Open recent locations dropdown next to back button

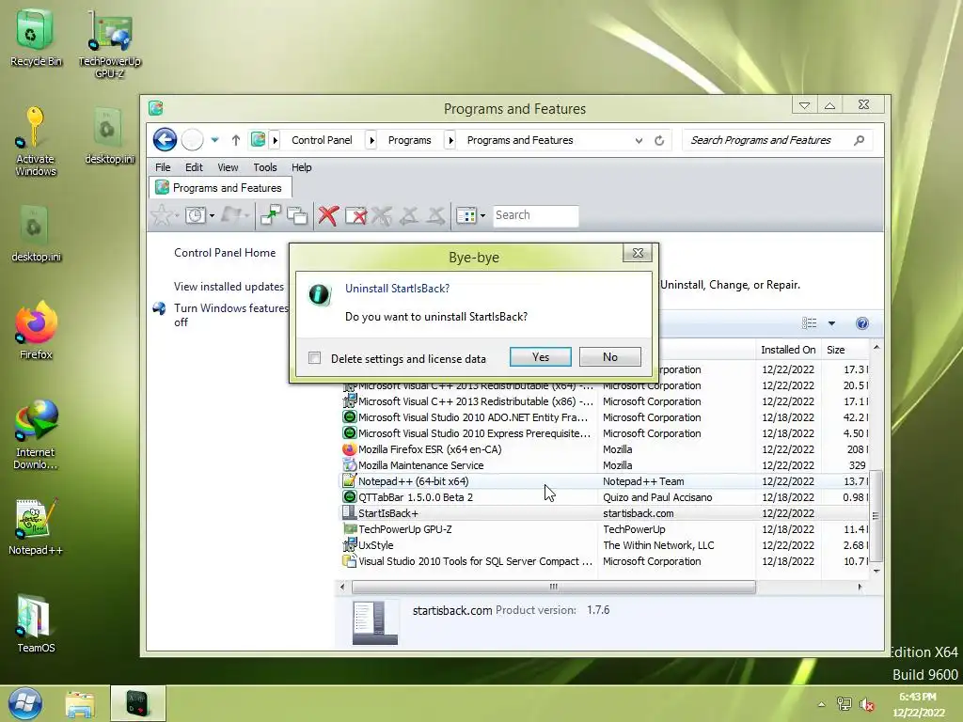(x=215, y=140)
